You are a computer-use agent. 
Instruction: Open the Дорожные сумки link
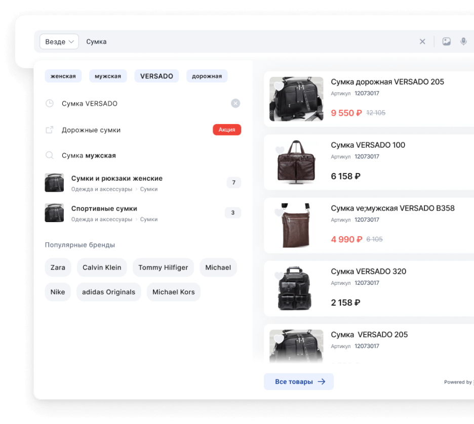click(91, 130)
